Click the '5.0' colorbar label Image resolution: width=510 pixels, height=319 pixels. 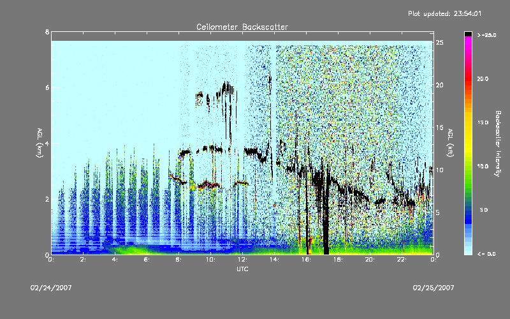tap(484, 210)
